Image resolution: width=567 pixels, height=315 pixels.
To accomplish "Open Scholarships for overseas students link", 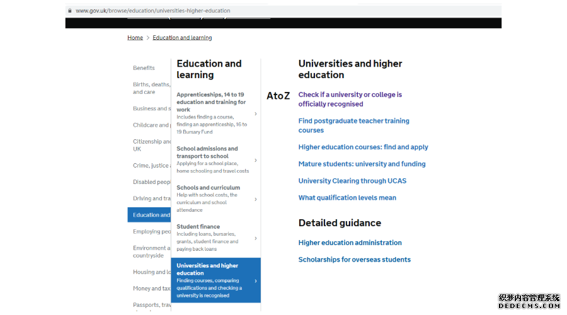I will [x=354, y=260].
